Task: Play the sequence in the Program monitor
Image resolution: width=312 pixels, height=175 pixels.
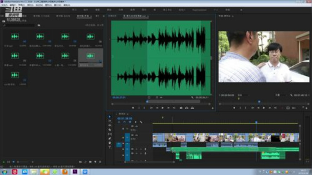Action: point(264,108)
